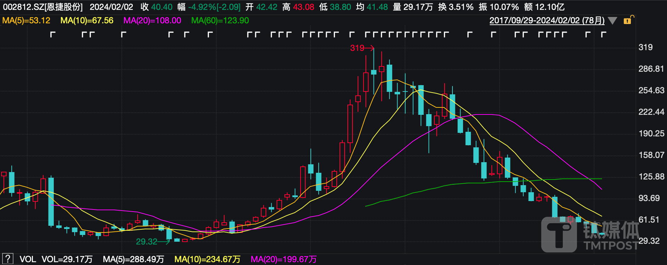
Task: Click the low price 38.80
Action: [340, 7]
